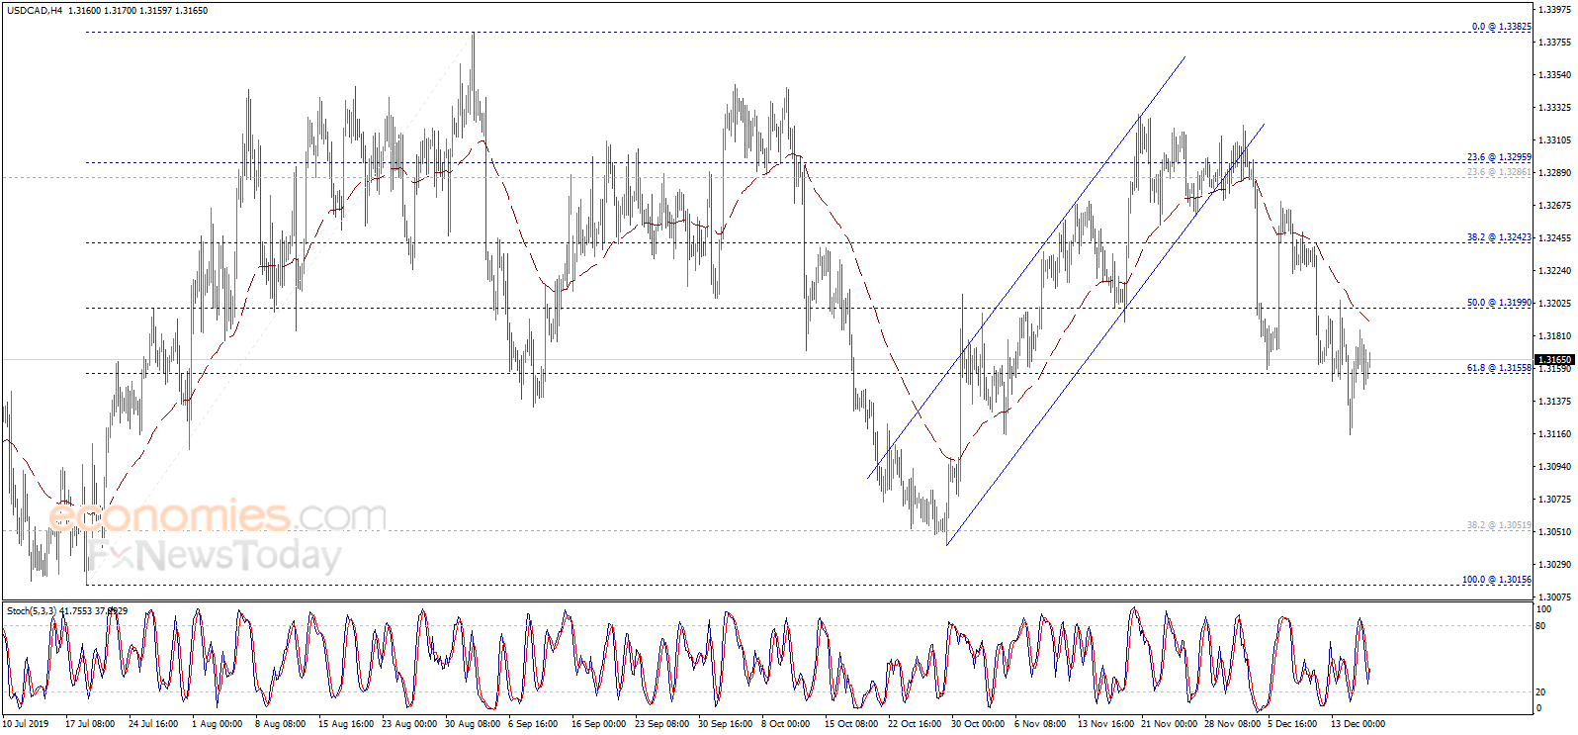Click the '6 Nov 08:00' time axis label
Viewport: 1578px width, 735px height.
(1040, 724)
